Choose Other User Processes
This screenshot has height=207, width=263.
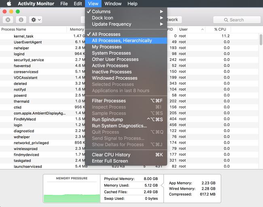click(x=126, y=59)
